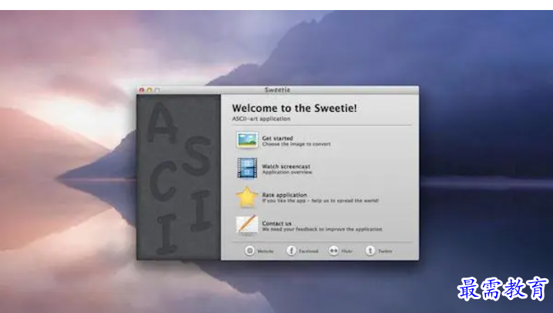The image size is (553, 313).
Task: Open the Flickr round icon
Action: click(x=333, y=251)
